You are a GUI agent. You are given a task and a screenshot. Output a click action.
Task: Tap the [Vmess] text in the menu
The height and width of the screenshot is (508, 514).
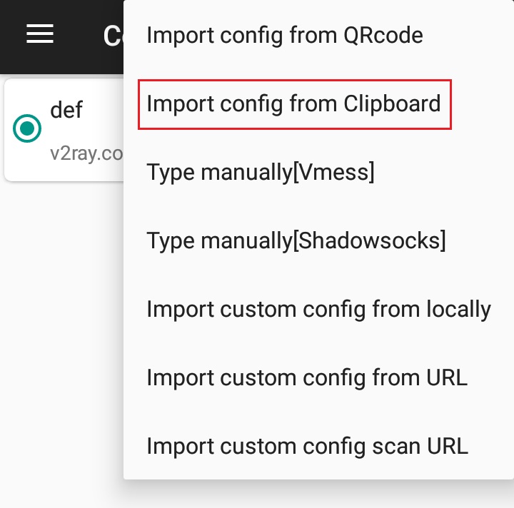click(x=333, y=173)
